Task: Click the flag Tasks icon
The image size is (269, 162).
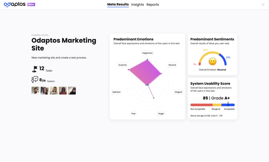Action: pos(34,69)
